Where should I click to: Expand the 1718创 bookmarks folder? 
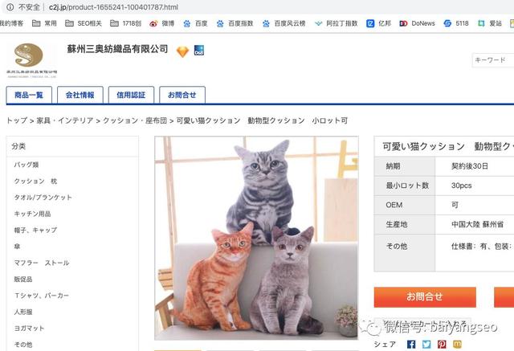125,23
